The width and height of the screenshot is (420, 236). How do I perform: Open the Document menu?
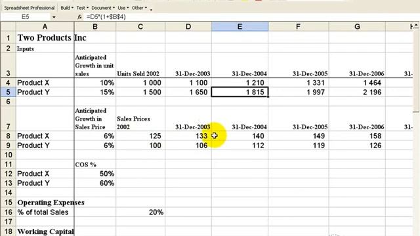click(x=103, y=8)
